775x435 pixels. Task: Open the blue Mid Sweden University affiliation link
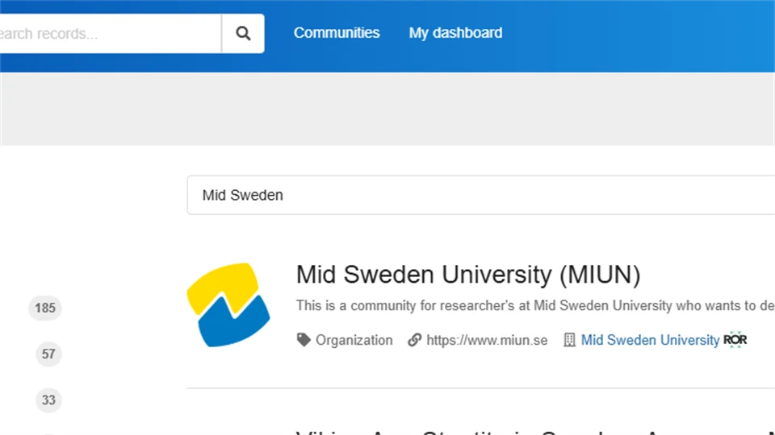pos(650,340)
